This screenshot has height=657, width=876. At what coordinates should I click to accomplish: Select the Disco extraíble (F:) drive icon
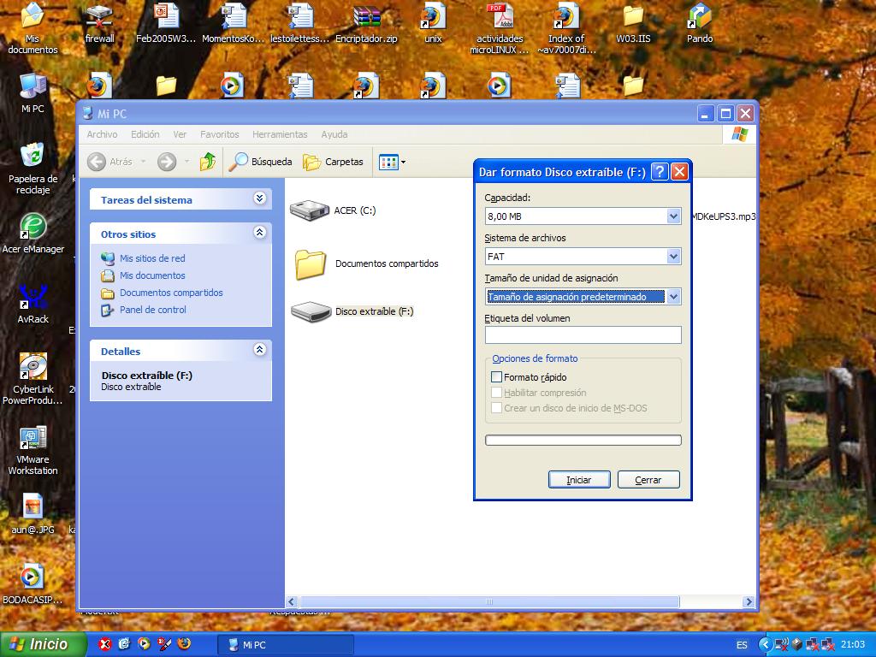(311, 311)
